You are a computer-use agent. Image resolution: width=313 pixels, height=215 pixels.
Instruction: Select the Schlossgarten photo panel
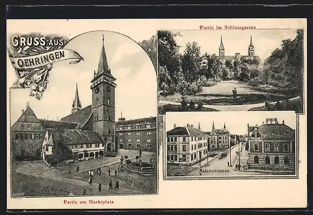(x=231, y=71)
